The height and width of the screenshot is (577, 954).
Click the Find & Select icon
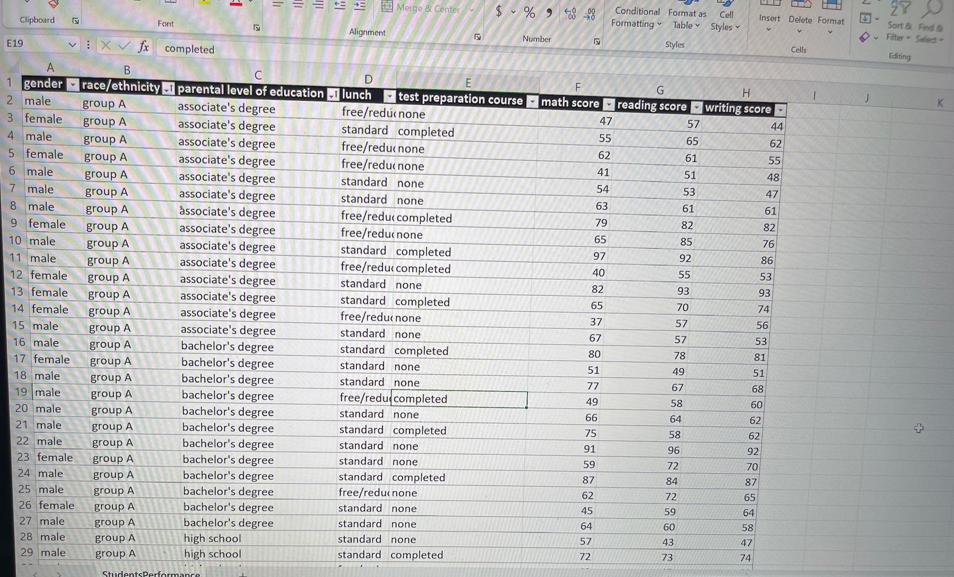[931, 18]
